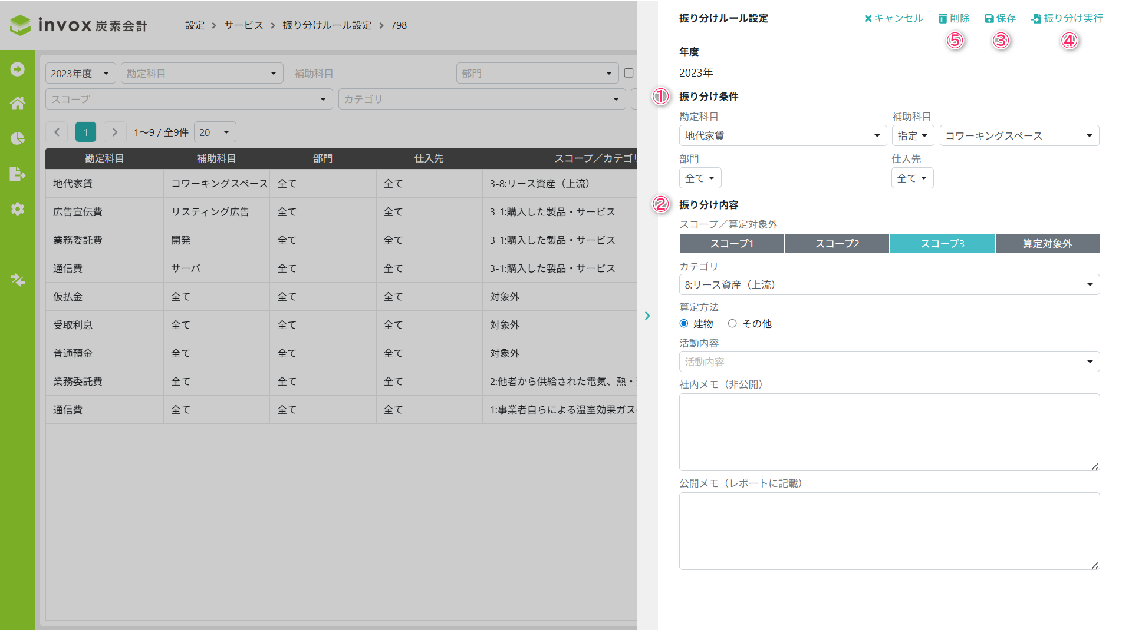Image resolution: width=1132 pixels, height=630 pixels.
Task: Click the 補助科目 filter field
Action: (x=370, y=73)
